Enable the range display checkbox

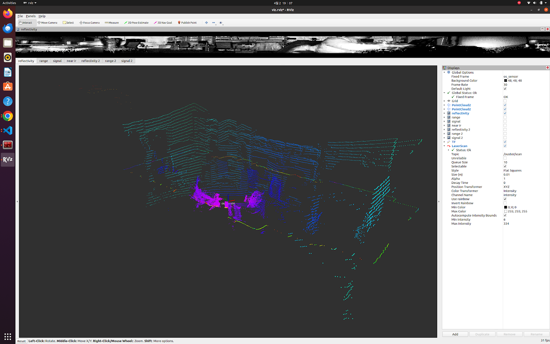click(505, 117)
